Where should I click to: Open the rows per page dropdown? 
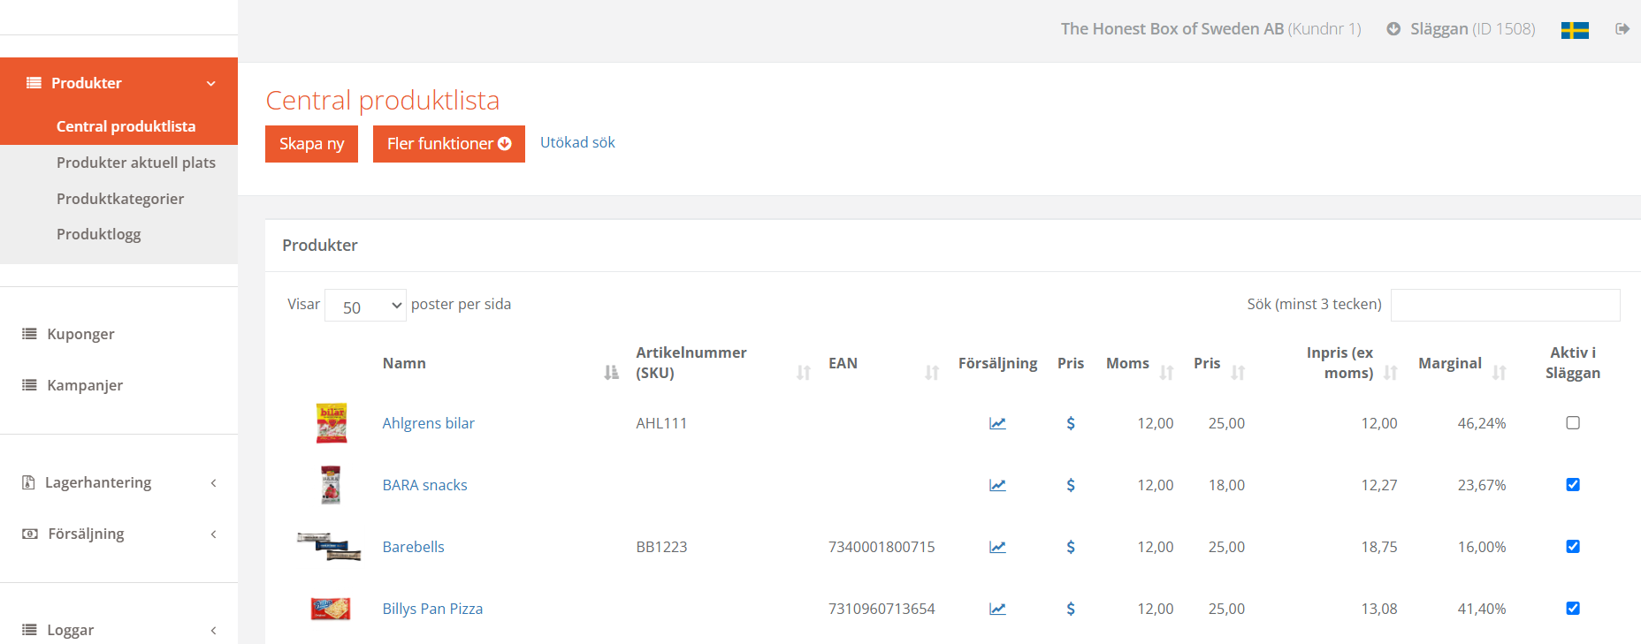pyautogui.click(x=365, y=306)
